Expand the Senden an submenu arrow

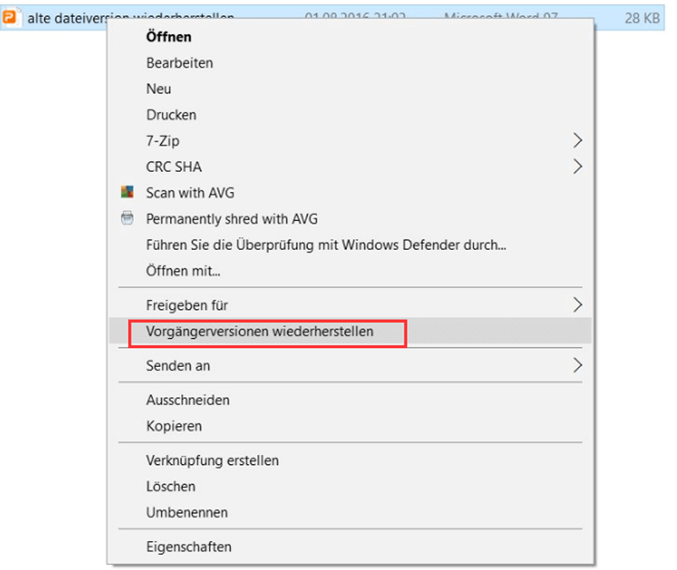(577, 366)
